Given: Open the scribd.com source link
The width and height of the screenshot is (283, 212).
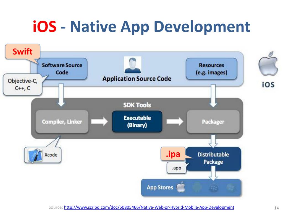Looking at the screenshot, I should point(149,207).
